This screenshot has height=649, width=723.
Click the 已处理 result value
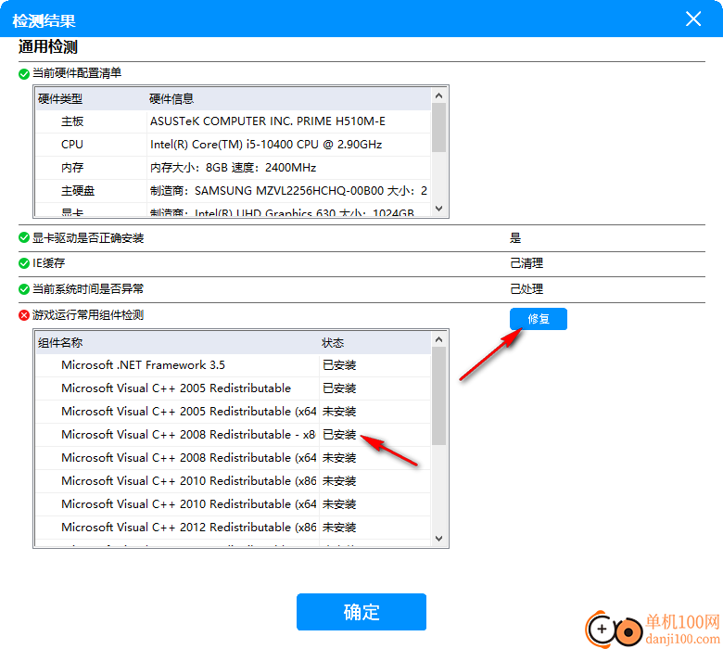point(526,289)
